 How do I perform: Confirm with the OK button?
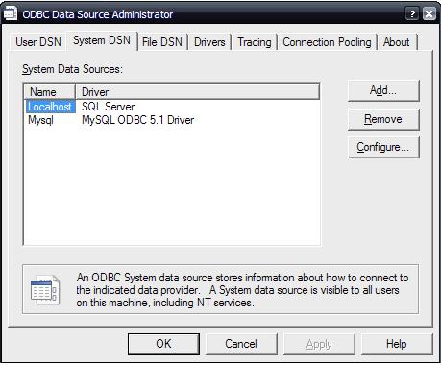tap(163, 344)
